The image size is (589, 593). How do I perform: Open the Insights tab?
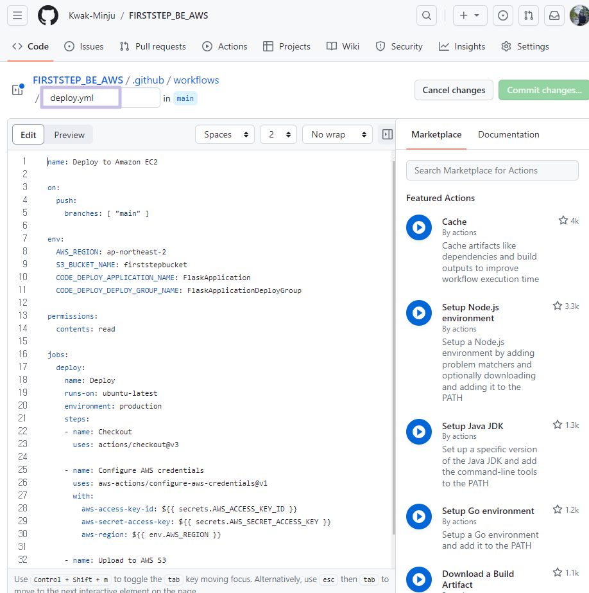point(462,46)
